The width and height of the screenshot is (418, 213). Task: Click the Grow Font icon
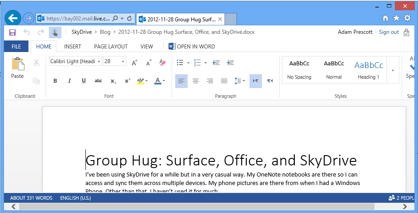134,62
